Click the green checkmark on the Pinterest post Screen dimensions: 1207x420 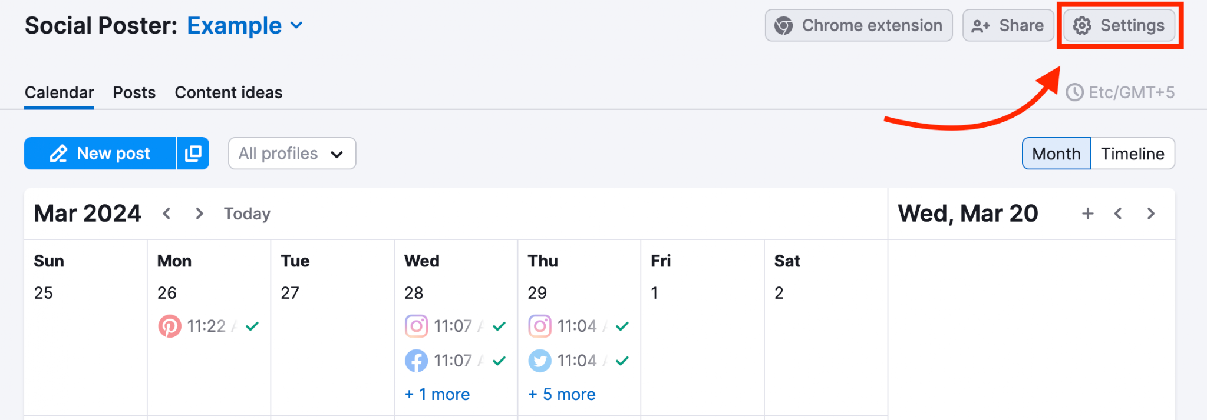(251, 325)
